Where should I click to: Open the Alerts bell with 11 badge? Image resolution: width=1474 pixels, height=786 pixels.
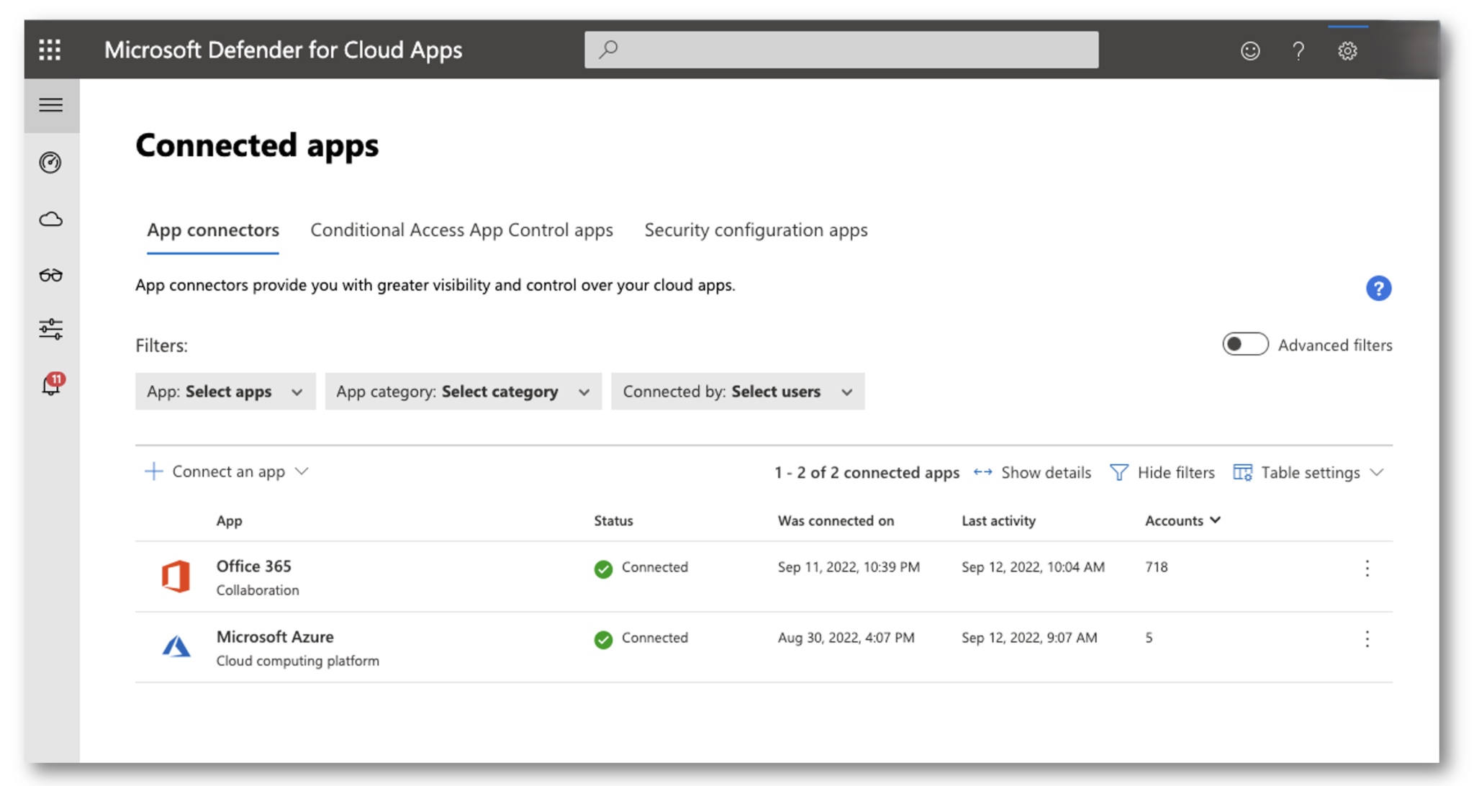[51, 384]
